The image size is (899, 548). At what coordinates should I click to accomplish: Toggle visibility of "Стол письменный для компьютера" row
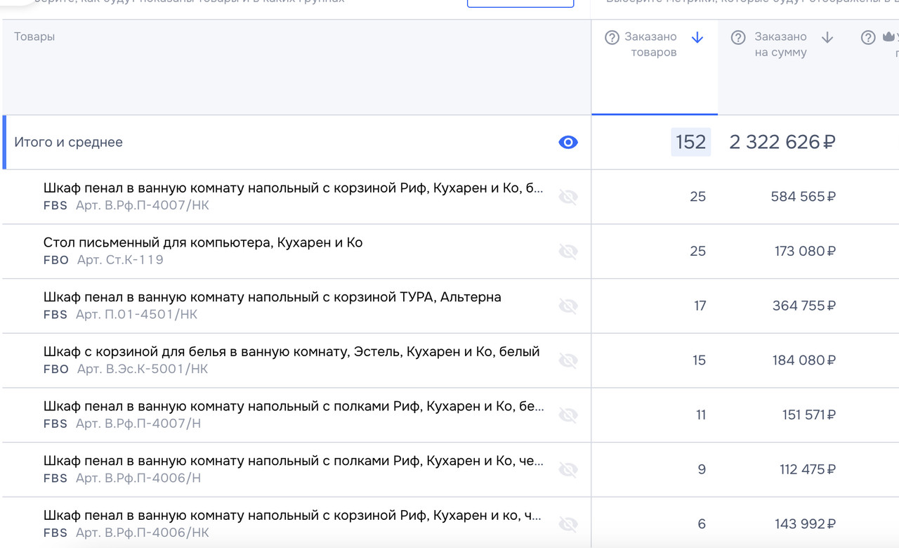tap(569, 252)
